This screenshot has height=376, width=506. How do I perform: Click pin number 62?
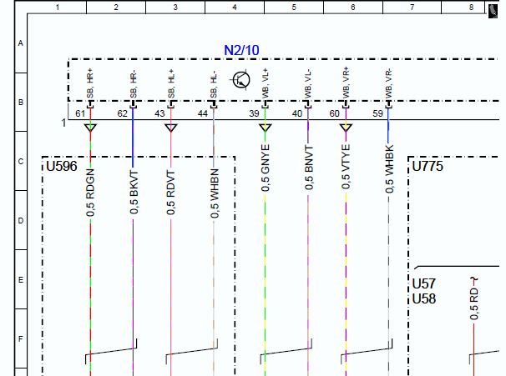pos(122,113)
